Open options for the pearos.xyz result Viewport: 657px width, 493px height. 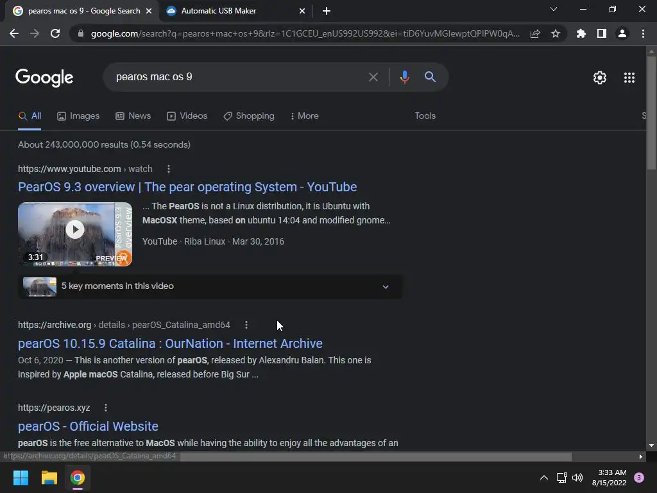click(x=106, y=408)
